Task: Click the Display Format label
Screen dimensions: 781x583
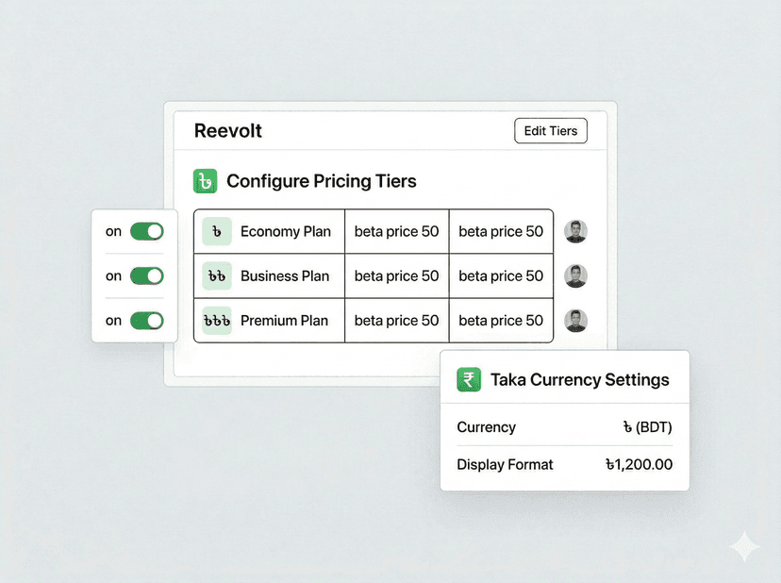Action: (505, 464)
